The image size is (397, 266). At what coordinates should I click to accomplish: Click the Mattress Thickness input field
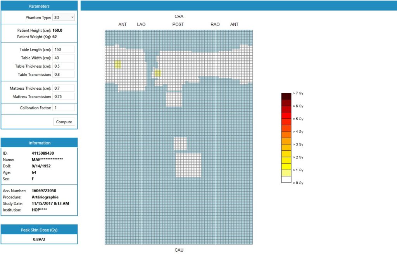(64, 88)
